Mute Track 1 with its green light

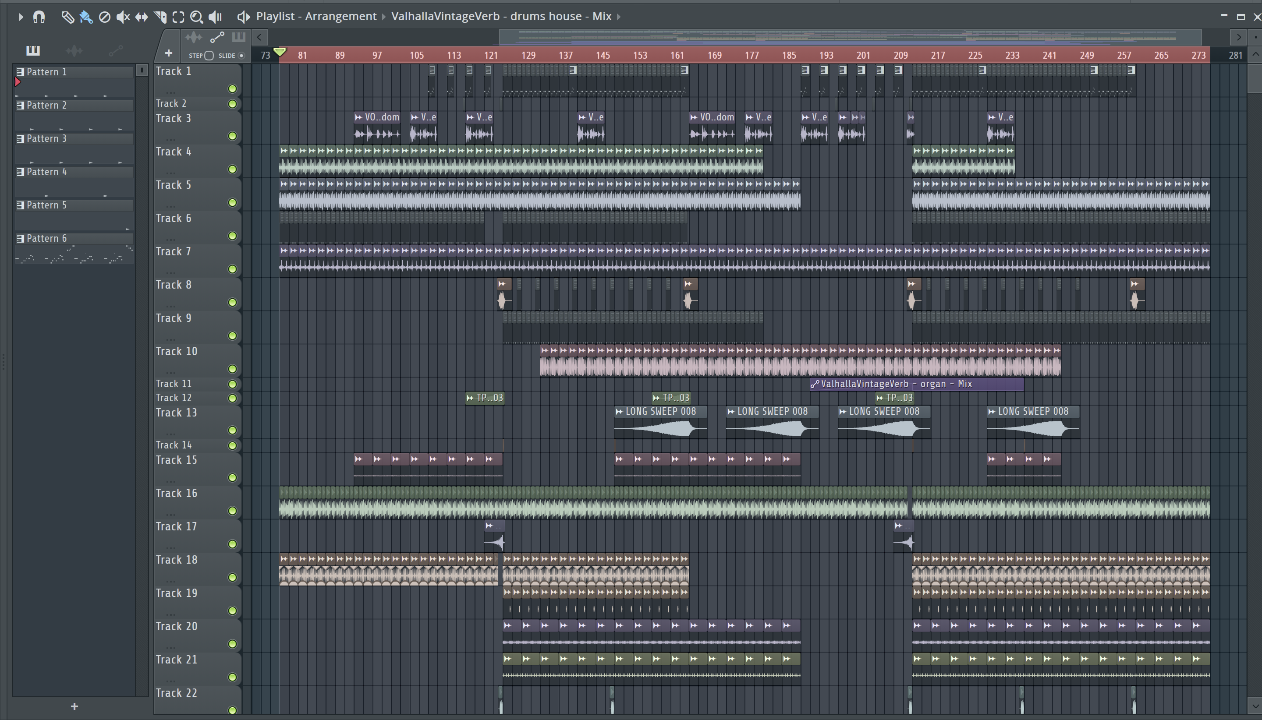click(233, 89)
